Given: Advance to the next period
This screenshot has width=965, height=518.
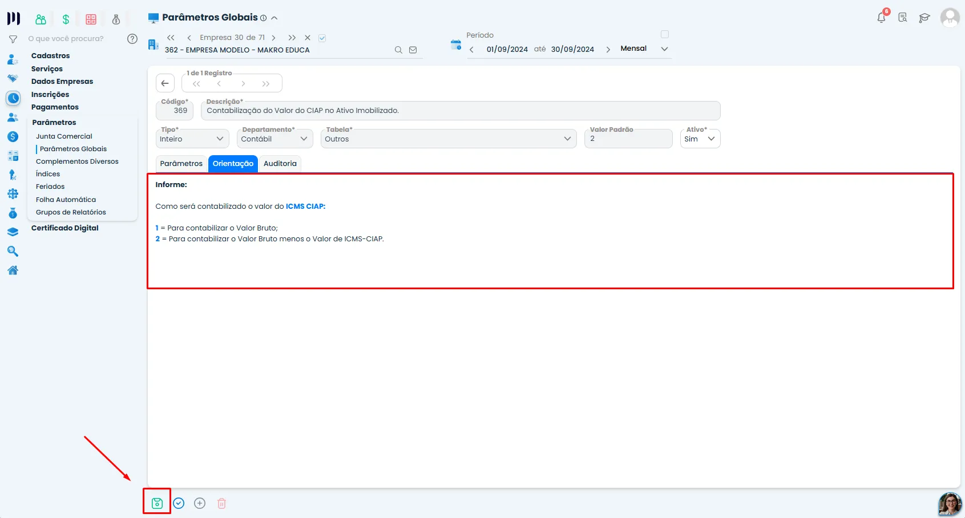Looking at the screenshot, I should [x=608, y=50].
